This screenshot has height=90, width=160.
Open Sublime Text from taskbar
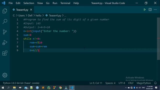pyautogui.click(x=43, y=88)
